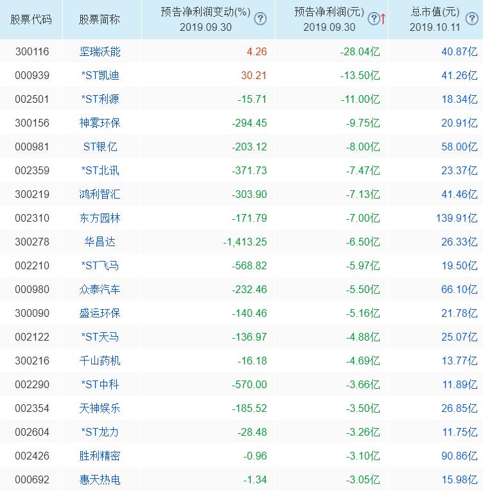Click profit change value -1,413.25

(245, 242)
